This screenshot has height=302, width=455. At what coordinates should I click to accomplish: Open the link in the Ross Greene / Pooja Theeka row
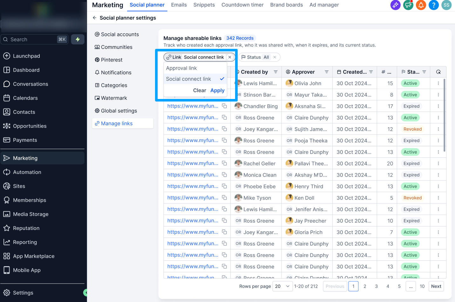coord(193,141)
